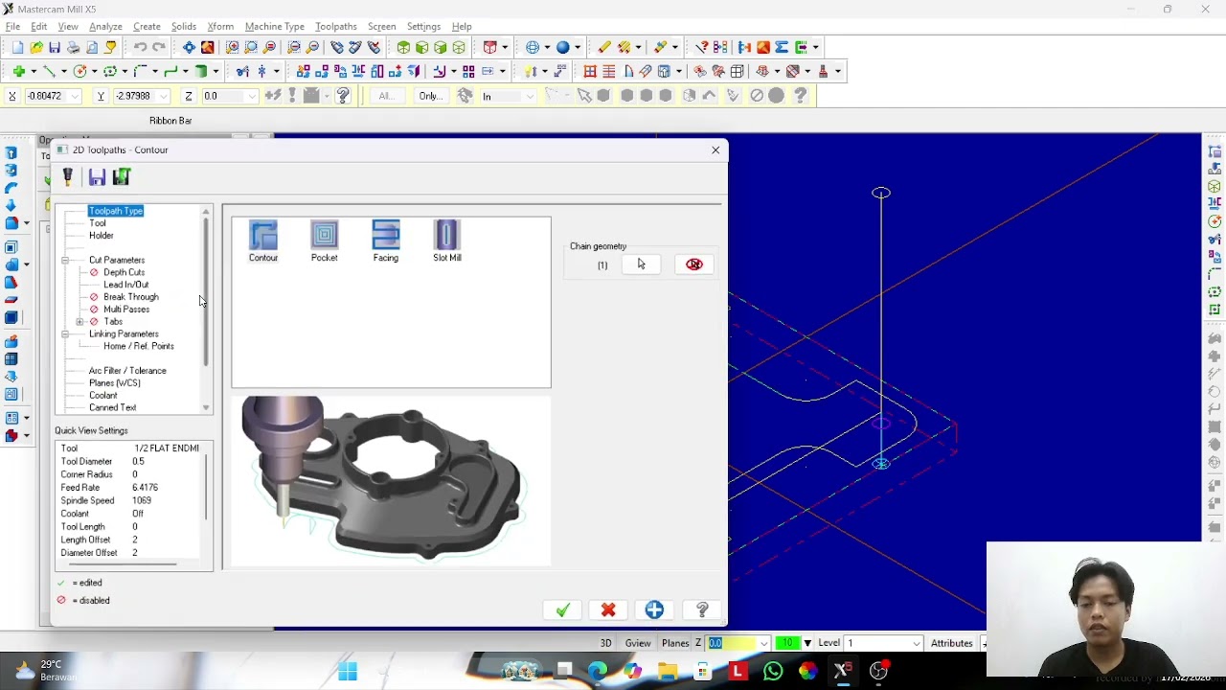Click the Fit to screen icon
Screen dimensions: 1226x690
pos(189,48)
